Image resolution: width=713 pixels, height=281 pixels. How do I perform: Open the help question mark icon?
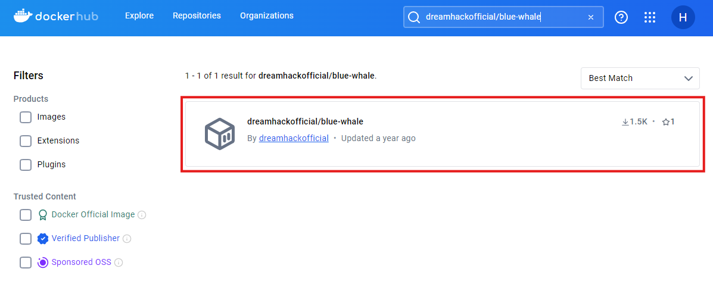pyautogui.click(x=621, y=17)
